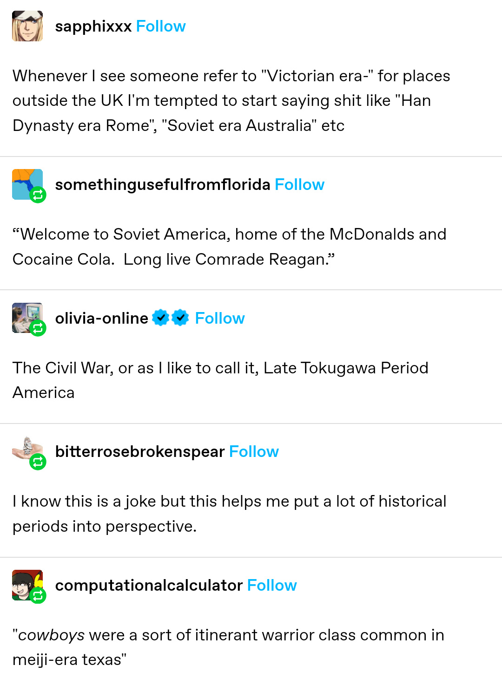502x691 pixels.
Task: Follow bitterrosebrokenspear
Action: pyautogui.click(x=254, y=452)
